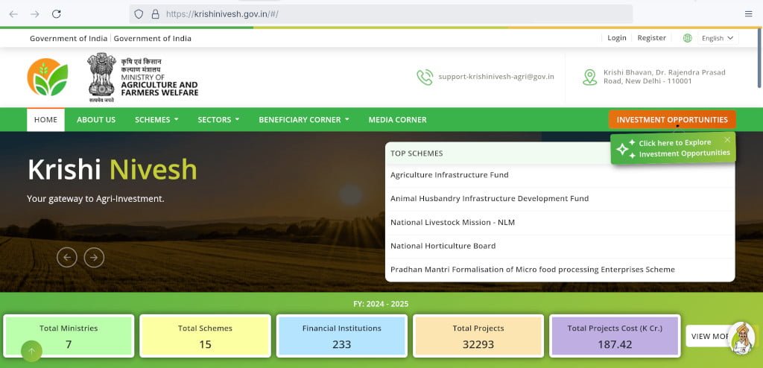Click the Krishi Bhavan address text

(x=664, y=77)
